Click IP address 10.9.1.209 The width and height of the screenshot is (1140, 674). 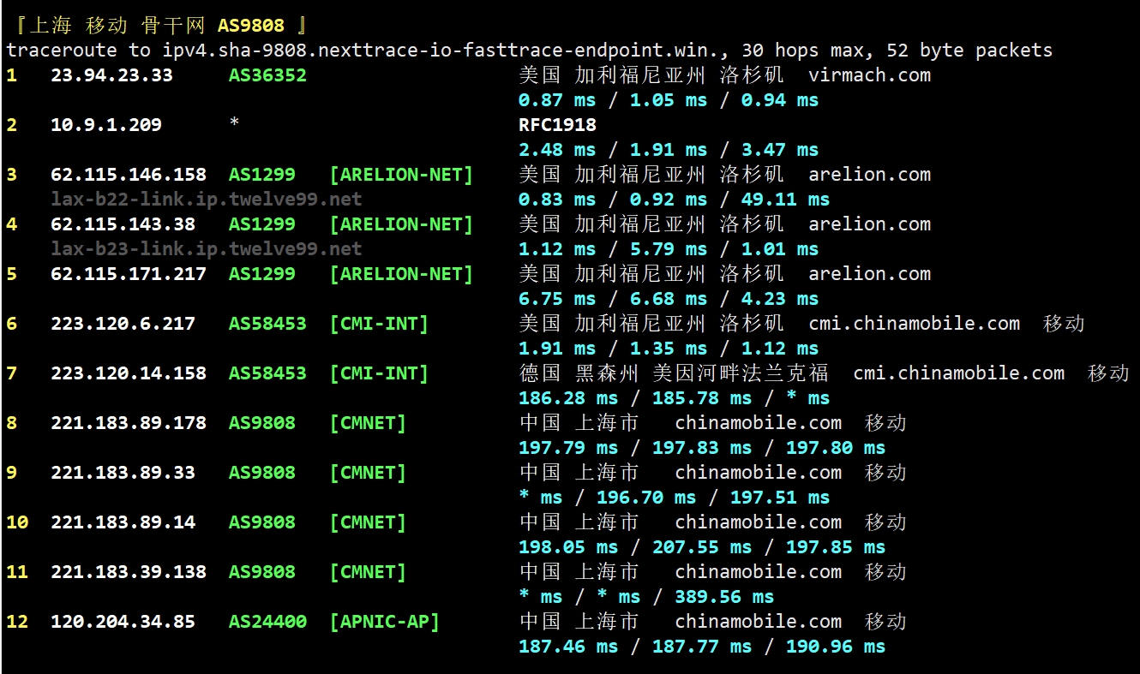click(x=106, y=125)
